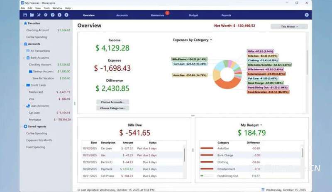The image size is (332, 192).
Task: Collapse the Credit Cards tree group
Action: coord(24,85)
